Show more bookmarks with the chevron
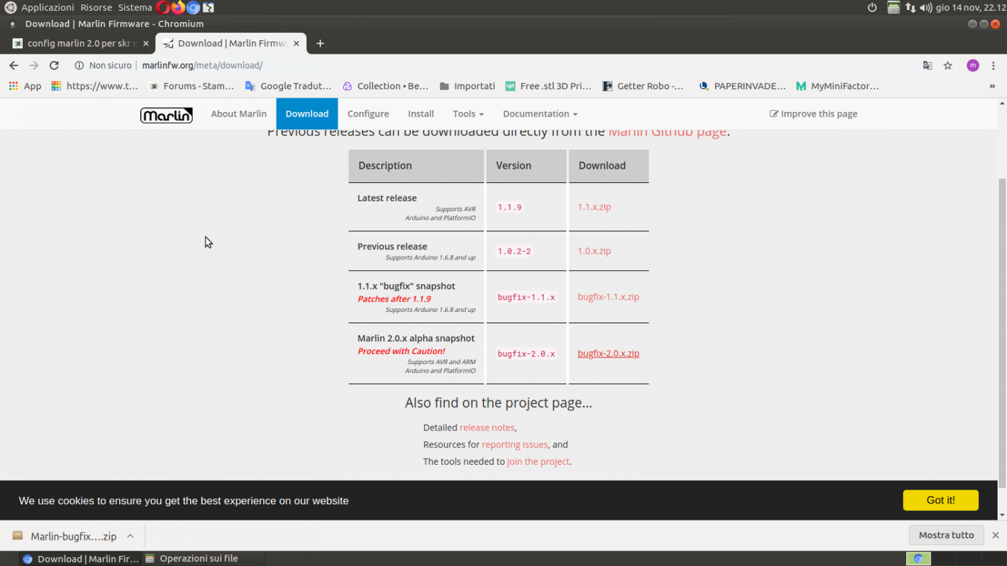Image resolution: width=1007 pixels, height=566 pixels. [992, 86]
